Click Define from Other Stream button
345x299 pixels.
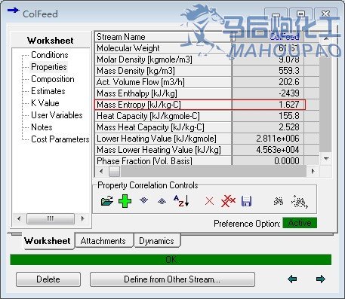(x=172, y=279)
